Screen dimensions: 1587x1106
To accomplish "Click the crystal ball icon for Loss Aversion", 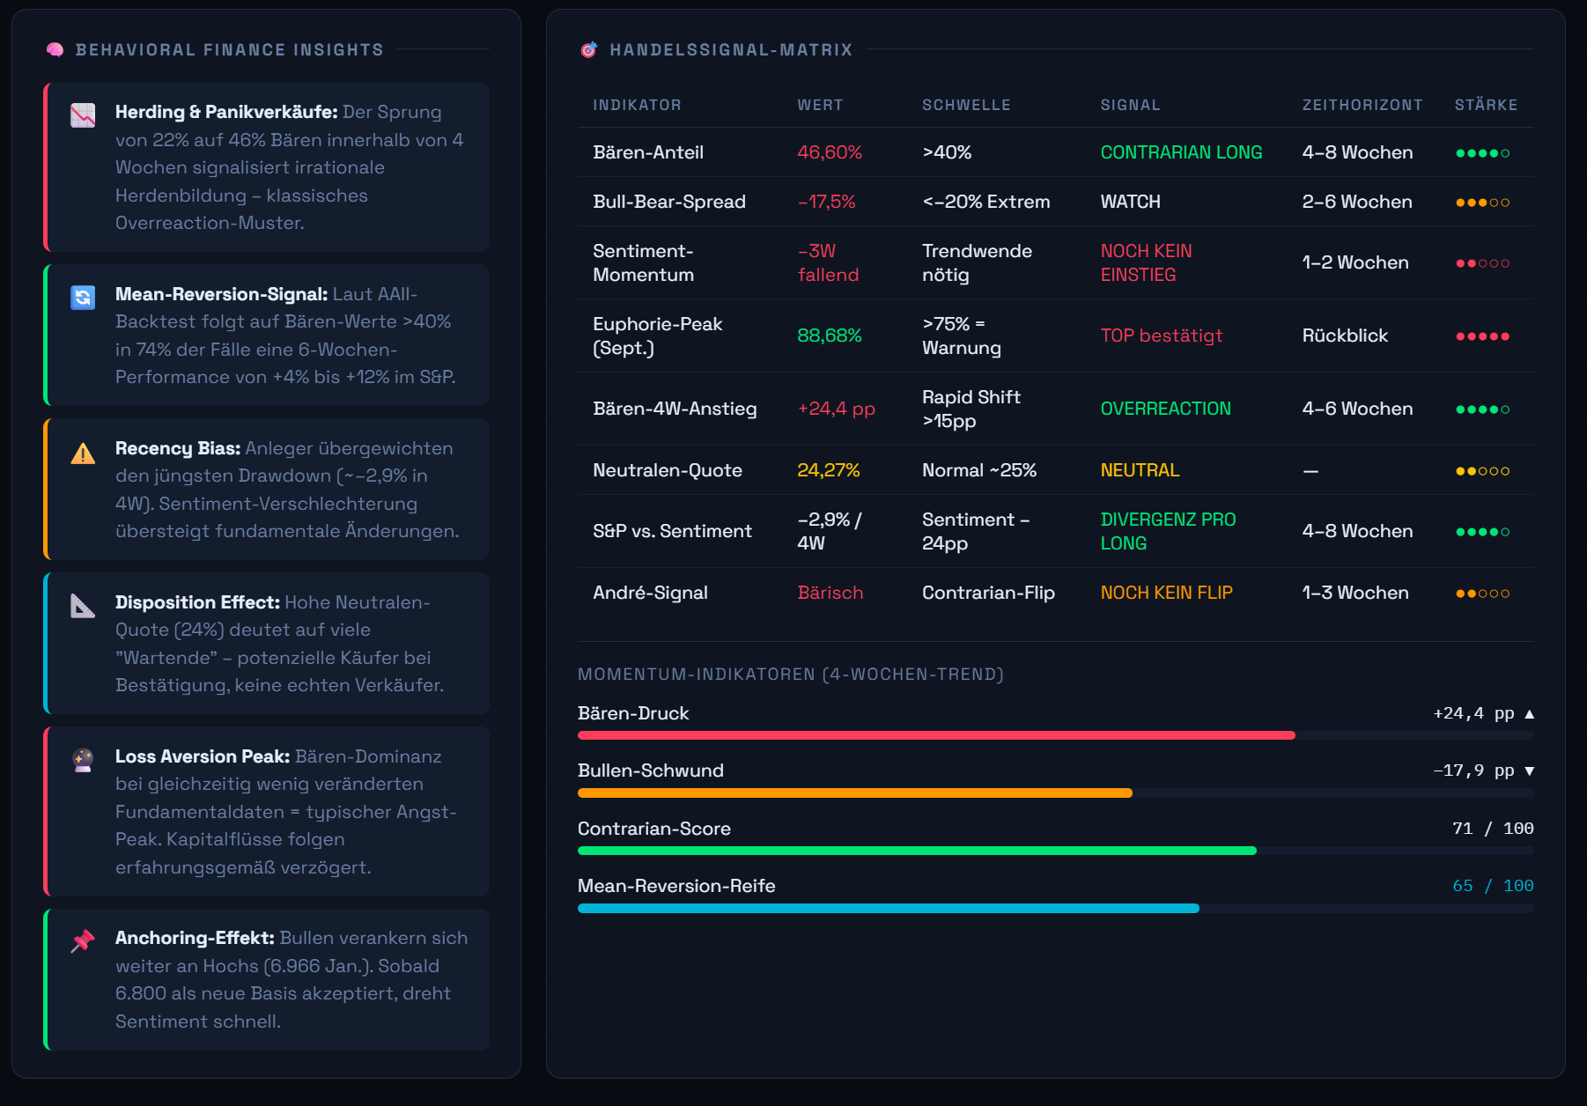I will pyautogui.click(x=83, y=760).
